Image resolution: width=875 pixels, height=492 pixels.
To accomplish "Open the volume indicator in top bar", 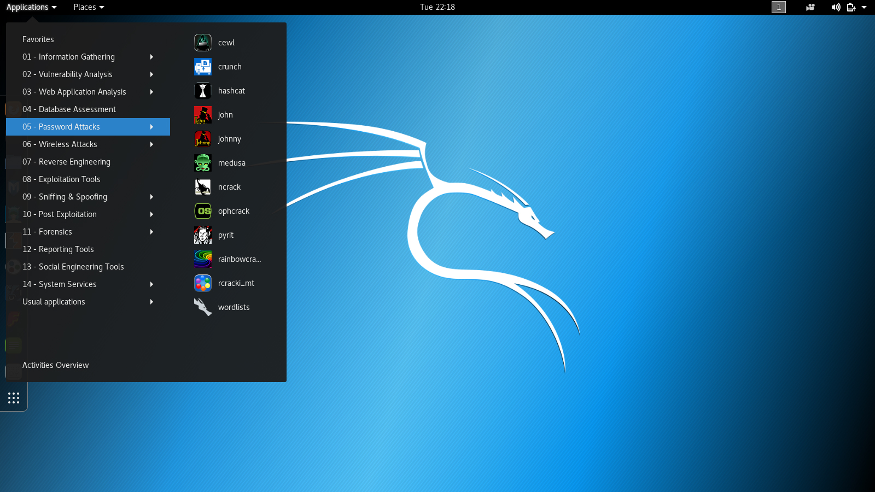I will point(836,7).
